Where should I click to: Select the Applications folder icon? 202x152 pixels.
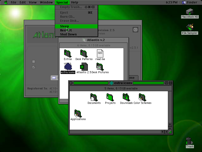[78, 113]
